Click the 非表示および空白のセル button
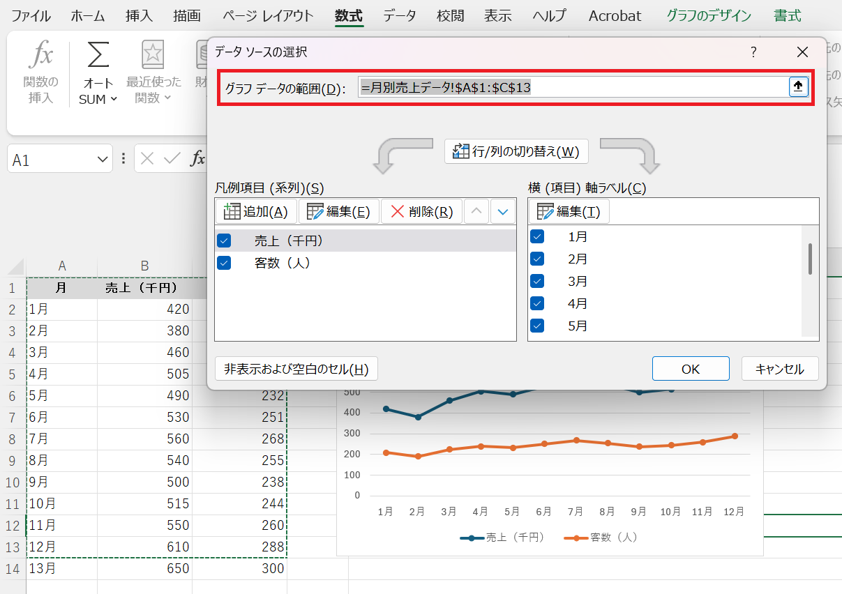This screenshot has height=594, width=842. 296,369
